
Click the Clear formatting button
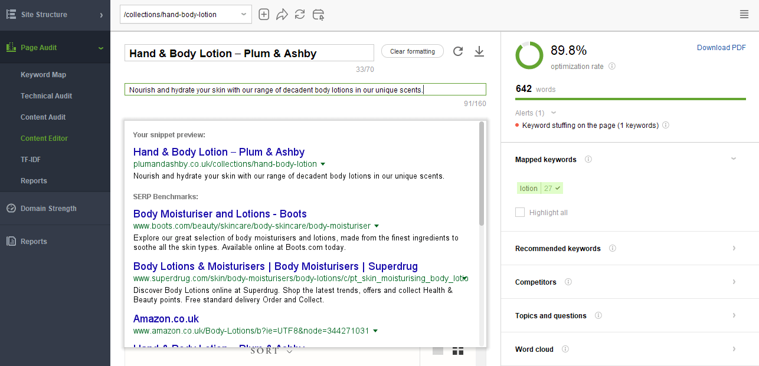click(413, 51)
